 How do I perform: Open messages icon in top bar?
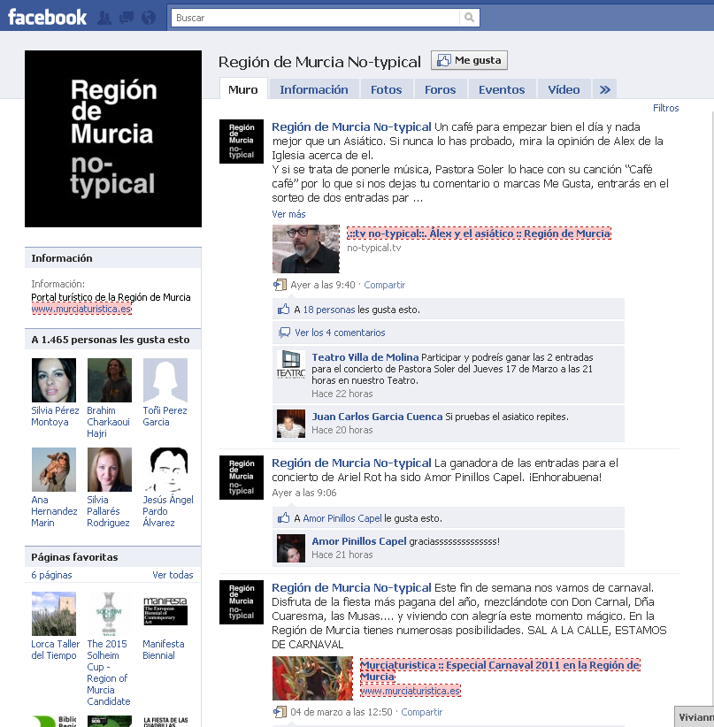(127, 18)
